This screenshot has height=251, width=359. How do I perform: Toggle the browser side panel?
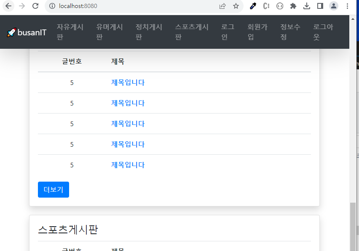[320, 6]
